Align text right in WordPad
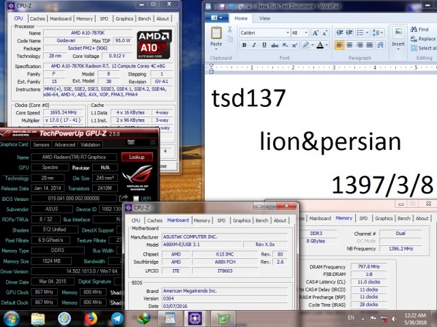Viewport: 437px width, 327px height. (360, 45)
